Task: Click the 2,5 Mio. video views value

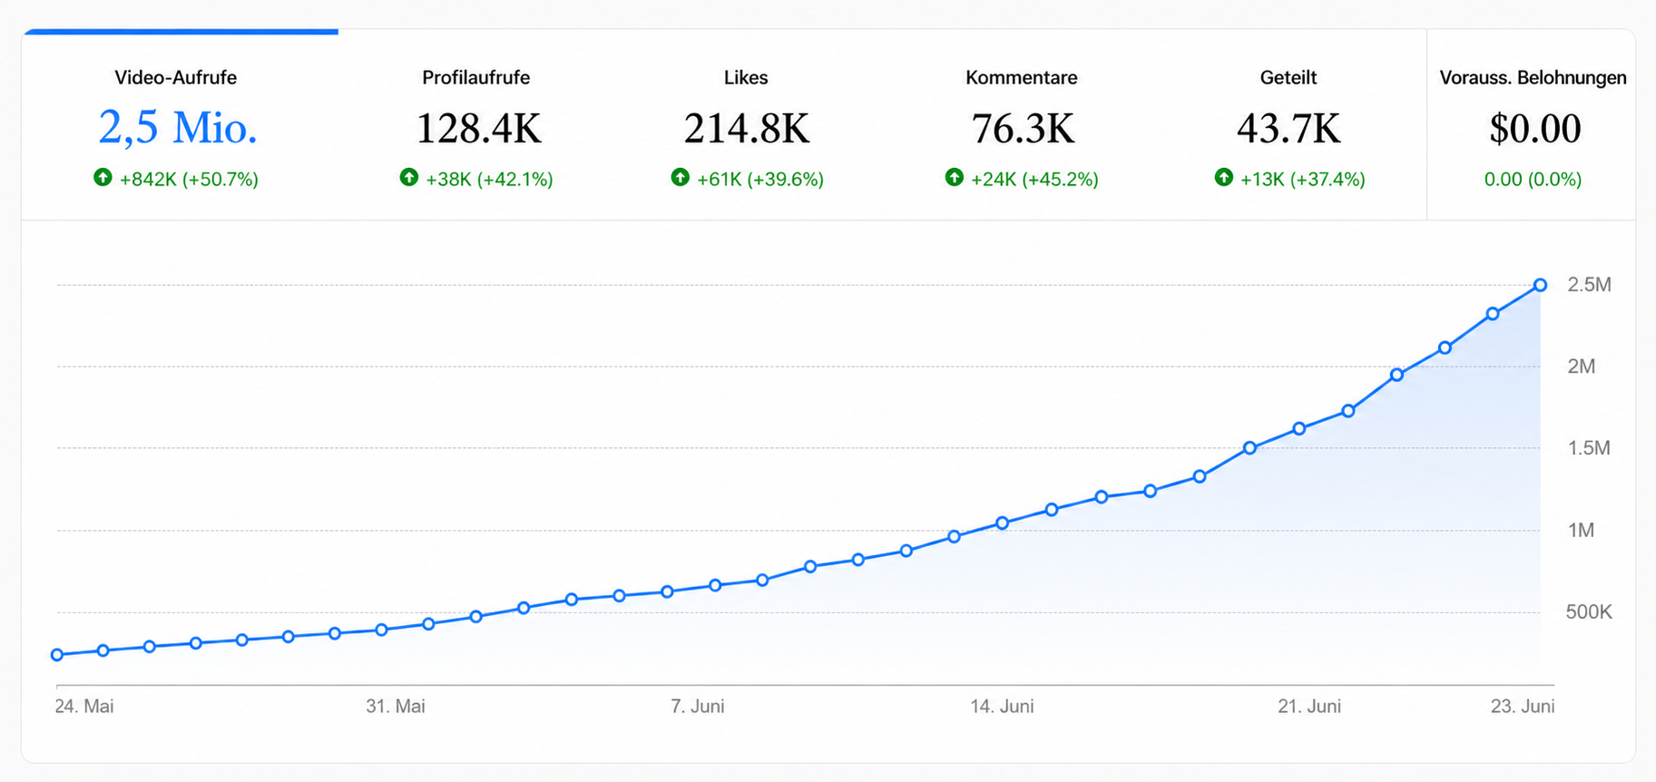Action: (178, 128)
